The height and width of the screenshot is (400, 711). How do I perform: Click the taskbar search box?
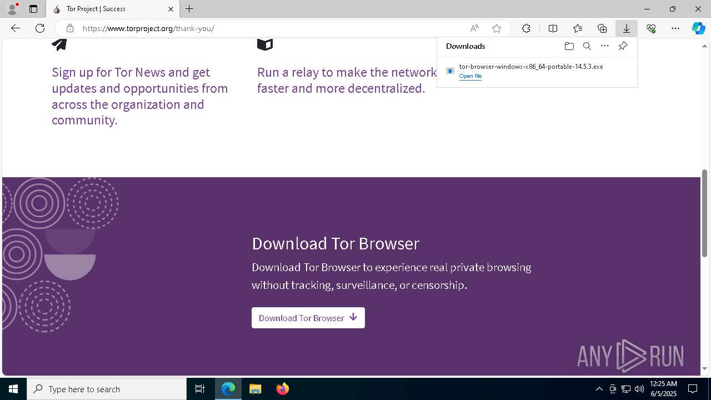click(x=107, y=389)
